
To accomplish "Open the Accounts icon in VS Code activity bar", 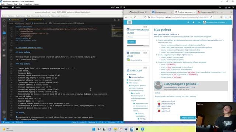I will 4,112.
